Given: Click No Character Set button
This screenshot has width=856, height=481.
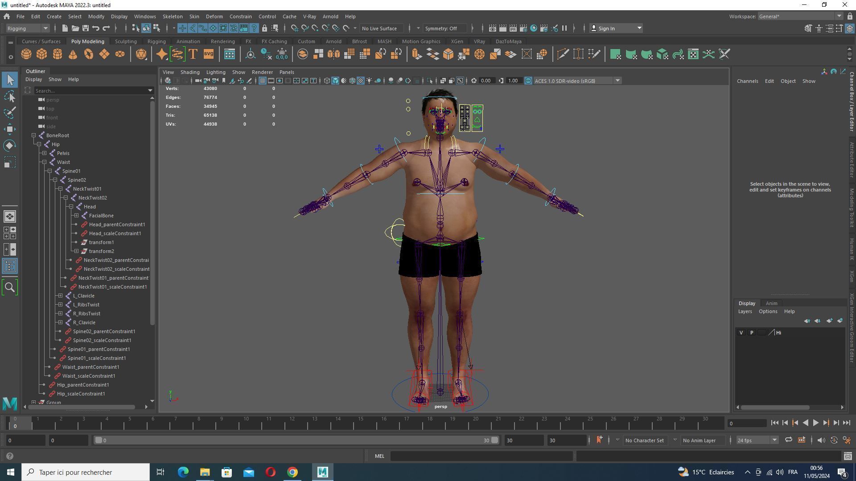Looking at the screenshot, I should [x=645, y=440].
